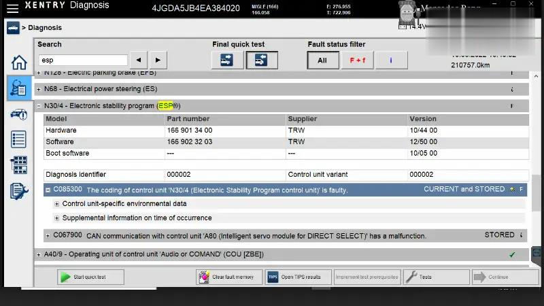Select the F + f fault filter
This screenshot has height=306, width=544.
[x=358, y=61]
